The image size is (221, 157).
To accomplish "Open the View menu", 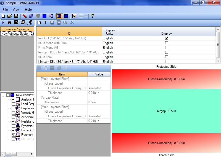I will [x=16, y=10].
